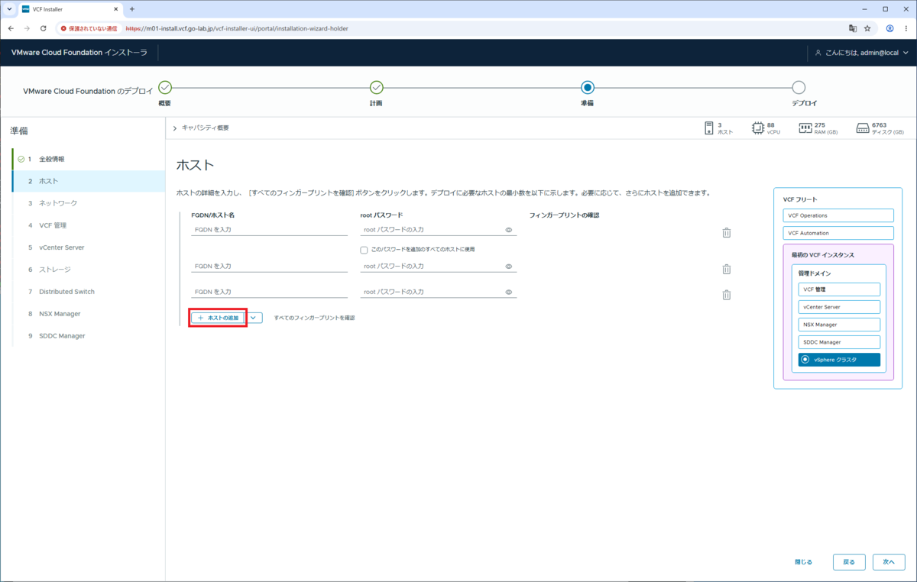The image size is (917, 582).
Task: Close the VCF Installer browser tab
Action: [115, 9]
